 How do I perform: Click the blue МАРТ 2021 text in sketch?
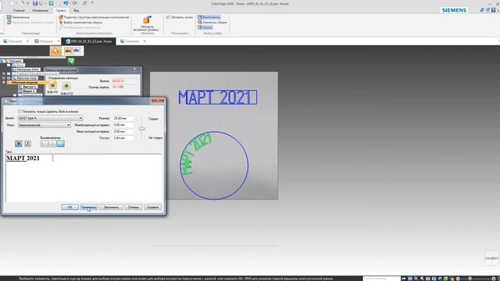(x=217, y=98)
